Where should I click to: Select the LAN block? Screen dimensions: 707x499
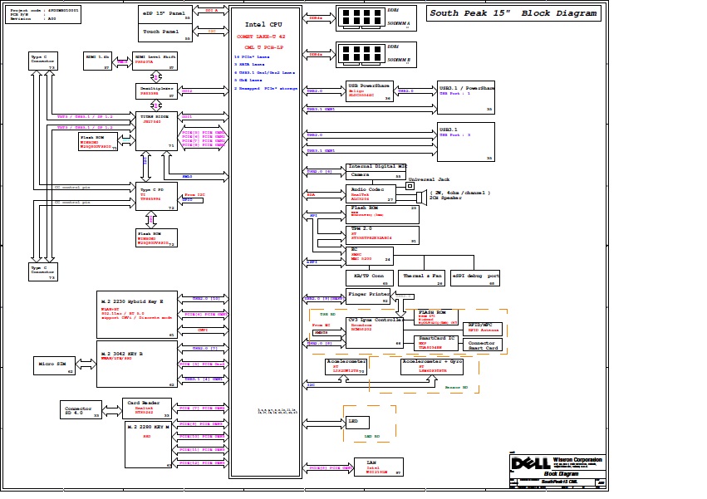coord(379,467)
